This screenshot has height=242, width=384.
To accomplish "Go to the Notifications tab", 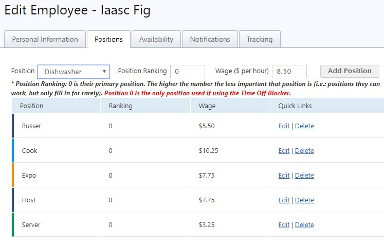I will 210,39.
